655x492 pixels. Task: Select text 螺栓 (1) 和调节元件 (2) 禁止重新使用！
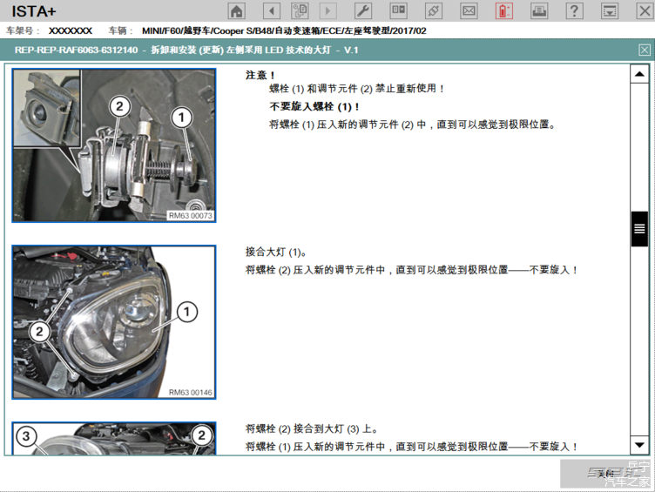(x=357, y=89)
